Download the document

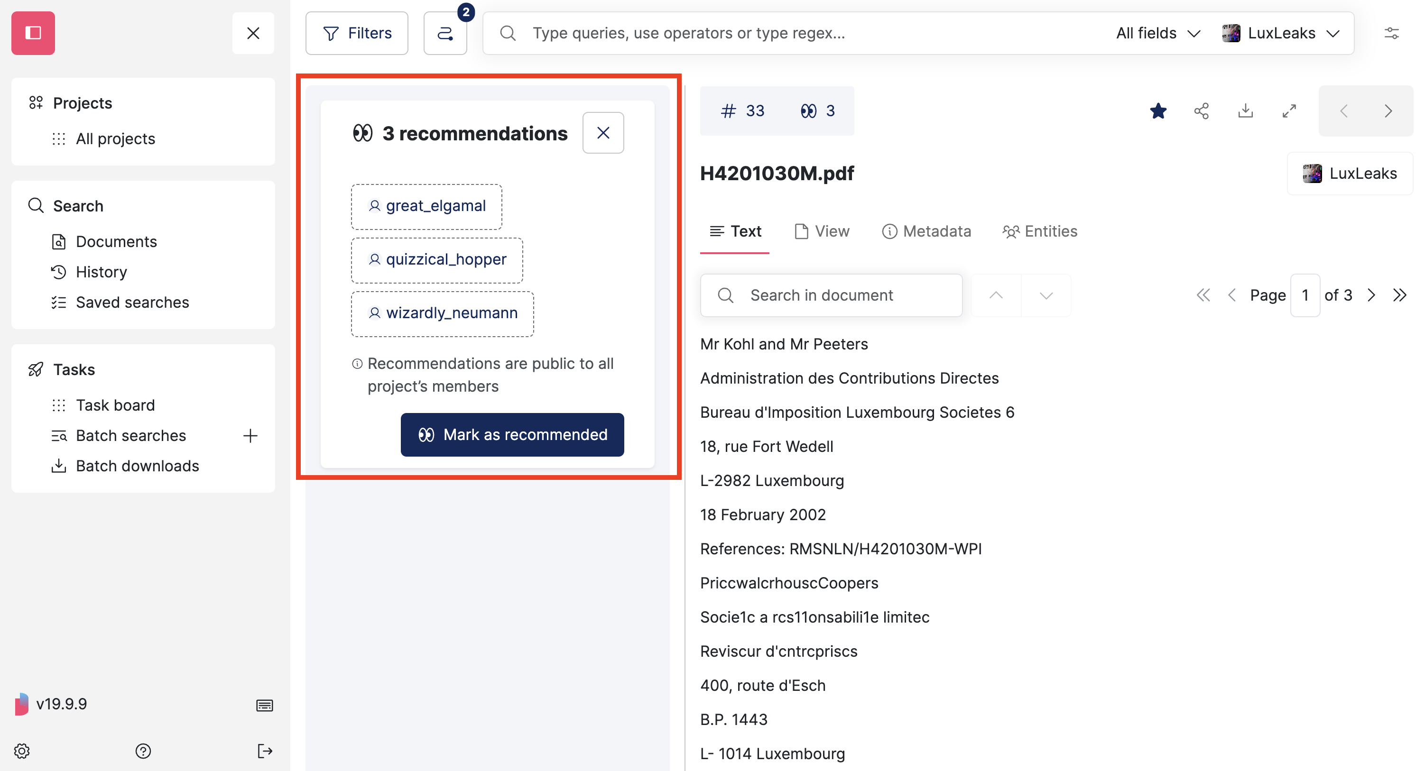[1246, 110]
